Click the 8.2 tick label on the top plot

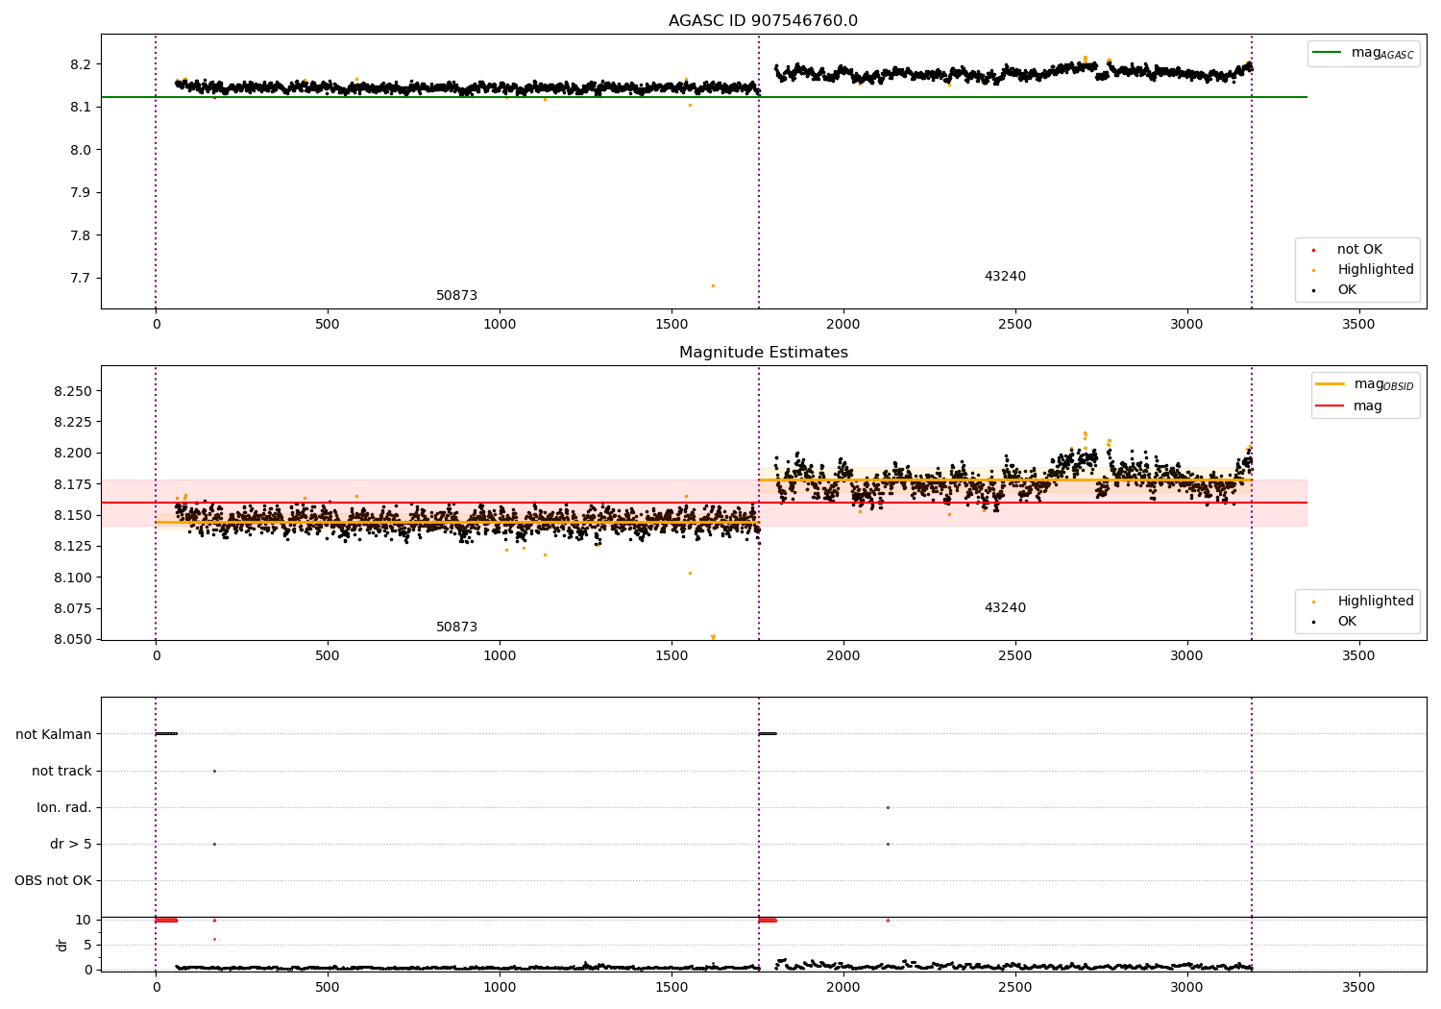pyautogui.click(x=82, y=64)
